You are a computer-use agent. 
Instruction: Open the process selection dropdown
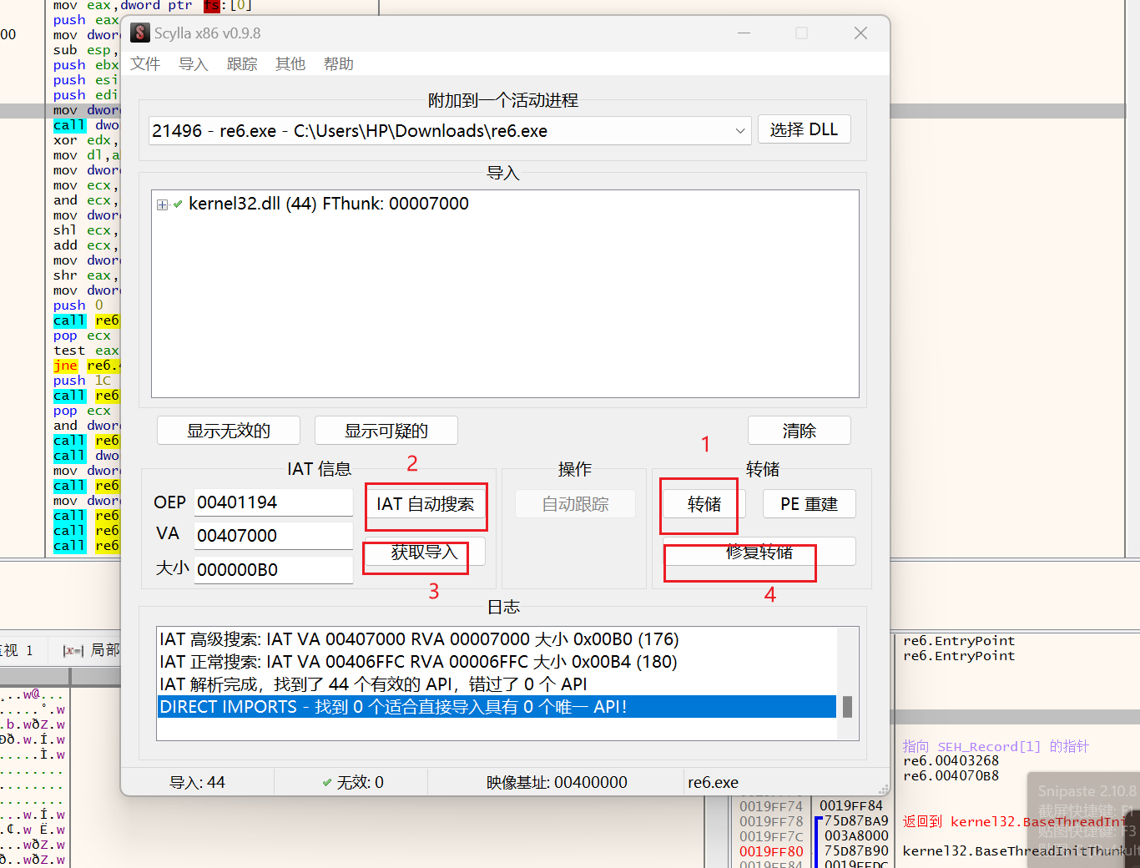739,131
